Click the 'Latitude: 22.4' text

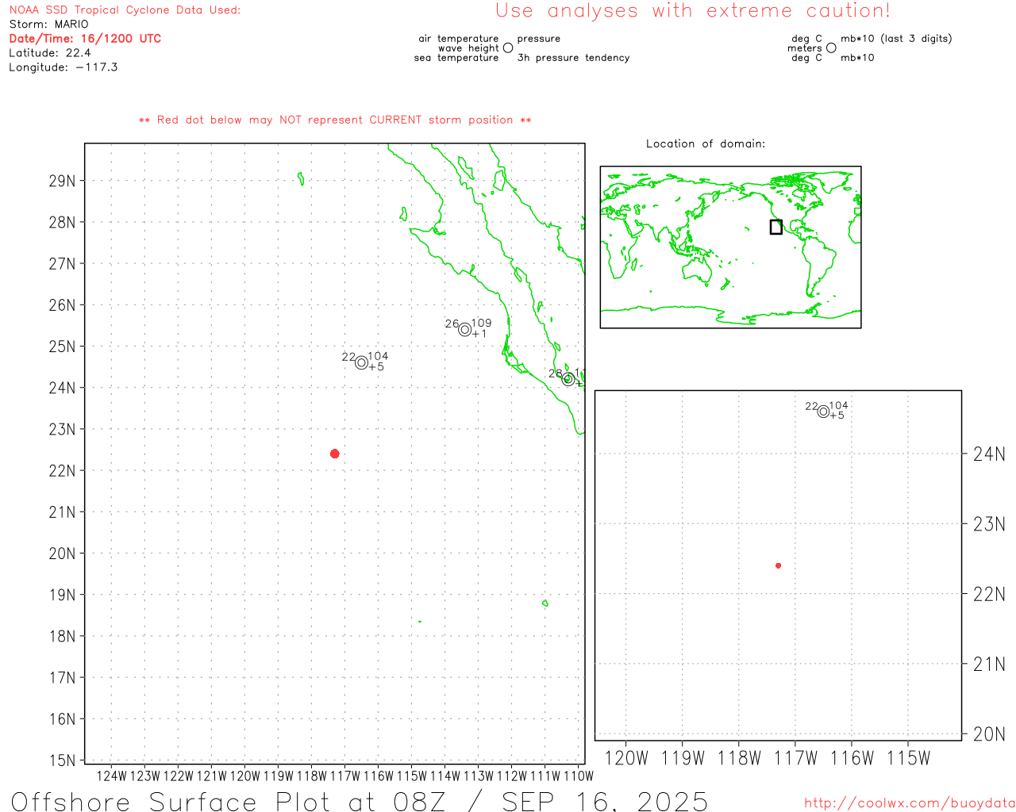click(50, 53)
